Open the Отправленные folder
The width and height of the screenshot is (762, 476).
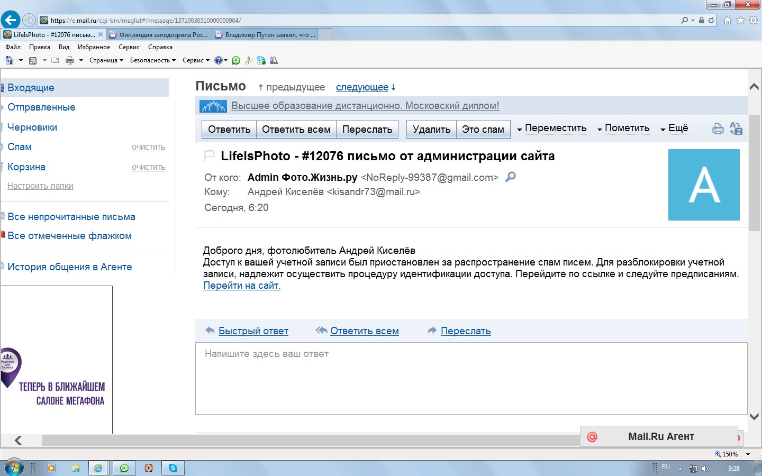[41, 107]
